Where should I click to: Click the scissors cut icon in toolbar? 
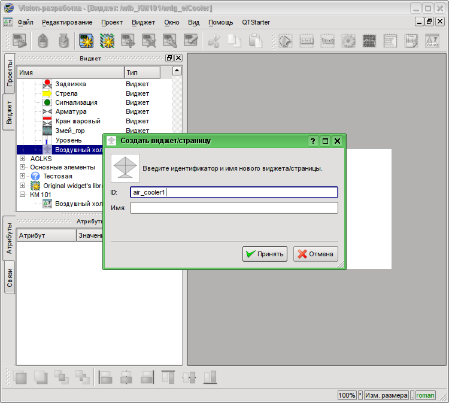[x=214, y=41]
